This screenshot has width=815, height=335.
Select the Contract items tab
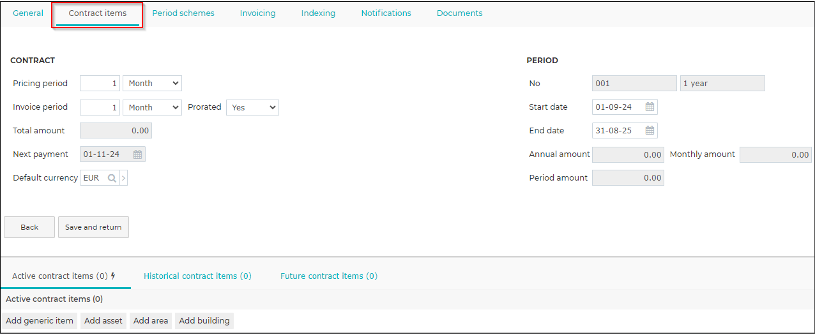pos(98,13)
